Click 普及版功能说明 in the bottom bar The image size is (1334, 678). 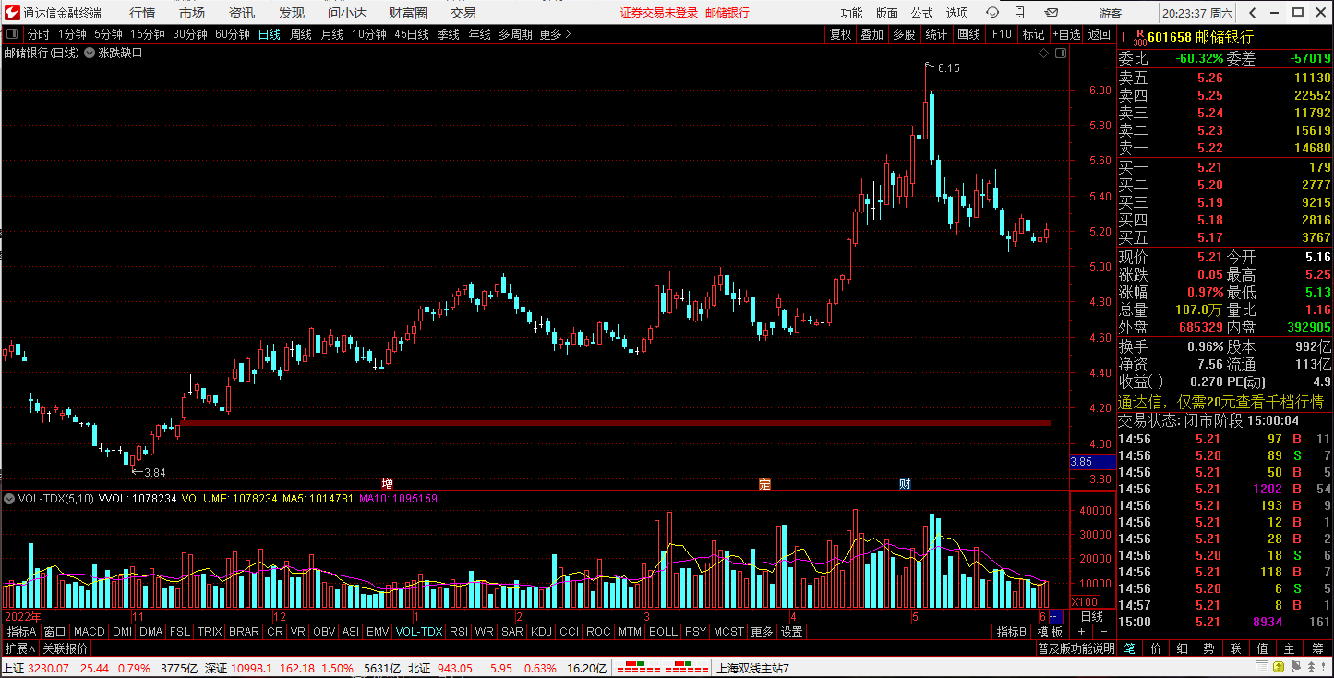[1076, 648]
